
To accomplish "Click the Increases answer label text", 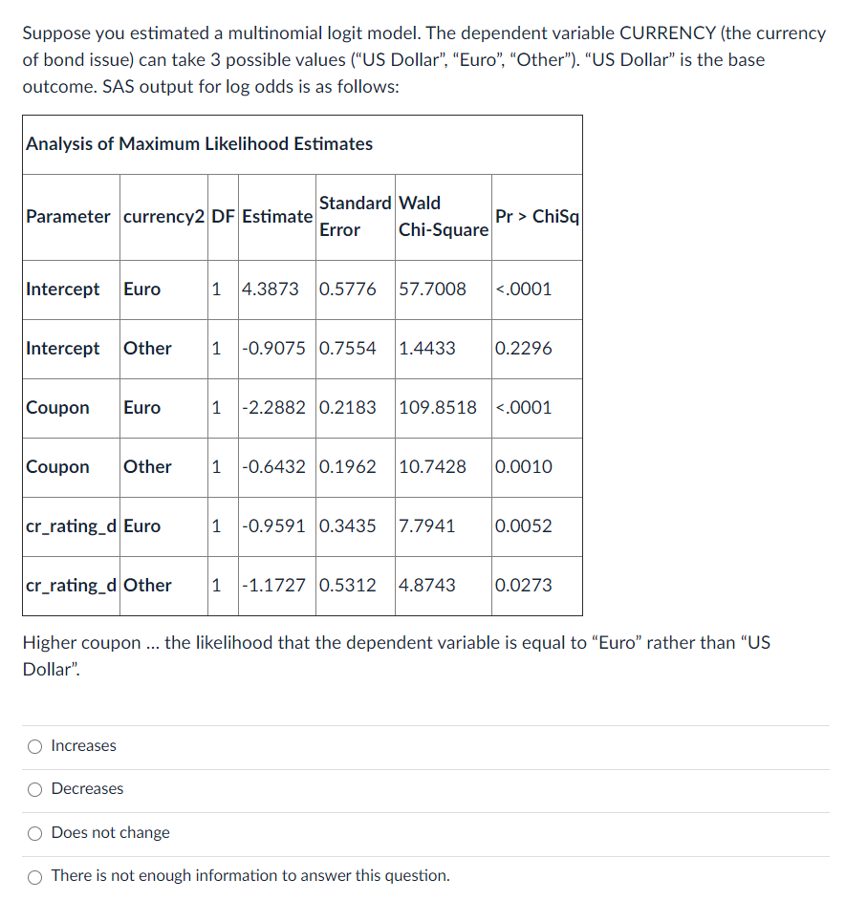I will pyautogui.click(x=82, y=746).
